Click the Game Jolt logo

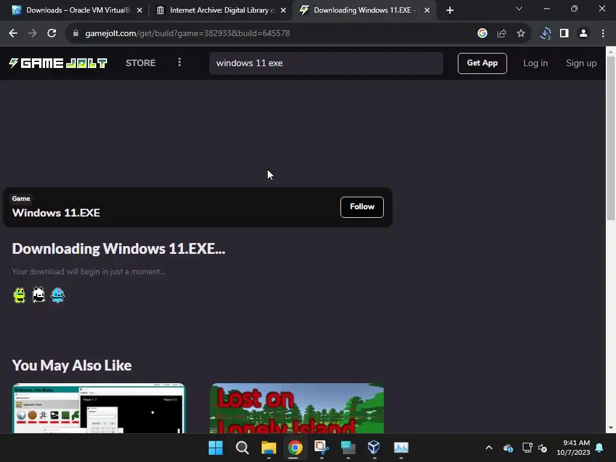coord(58,63)
